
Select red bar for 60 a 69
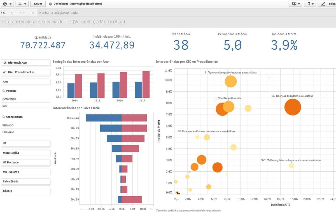point(133,139)
